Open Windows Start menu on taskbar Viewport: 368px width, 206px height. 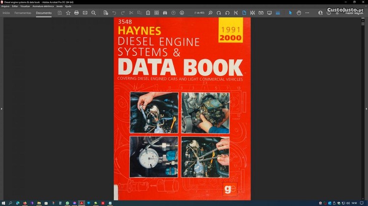[x=3, y=203]
